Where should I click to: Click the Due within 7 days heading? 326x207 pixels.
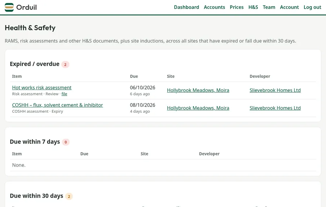(35, 142)
